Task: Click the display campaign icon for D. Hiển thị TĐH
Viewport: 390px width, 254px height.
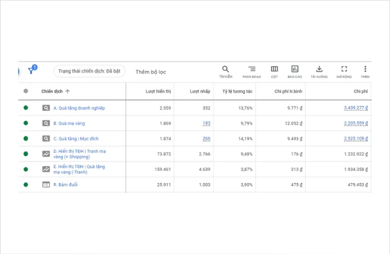Action: [46, 154]
